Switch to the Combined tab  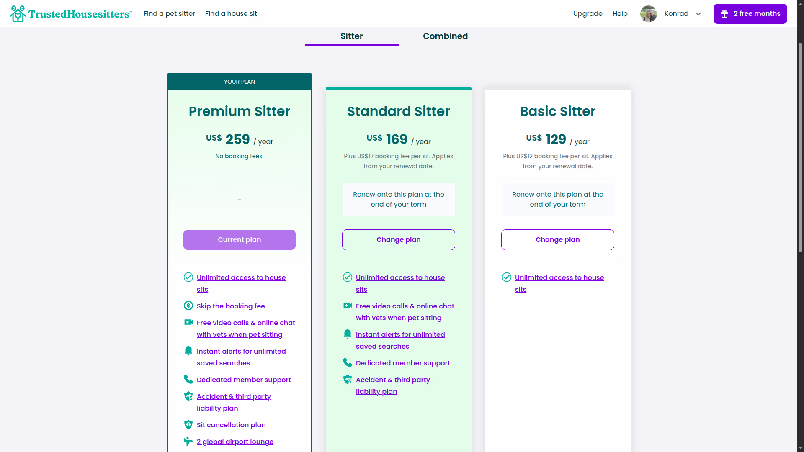445,36
